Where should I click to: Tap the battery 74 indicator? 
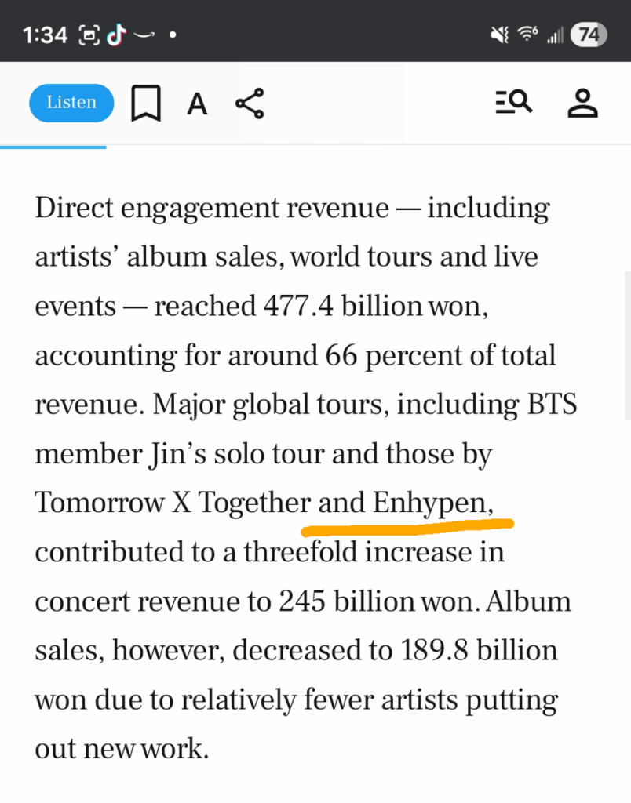(x=589, y=35)
